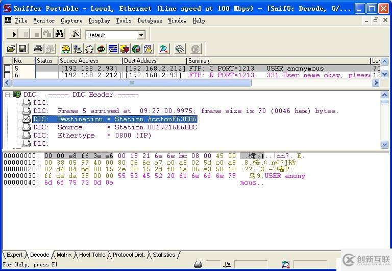Click the print icon in toolbar
The height and width of the screenshot is (271, 392).
38,49
